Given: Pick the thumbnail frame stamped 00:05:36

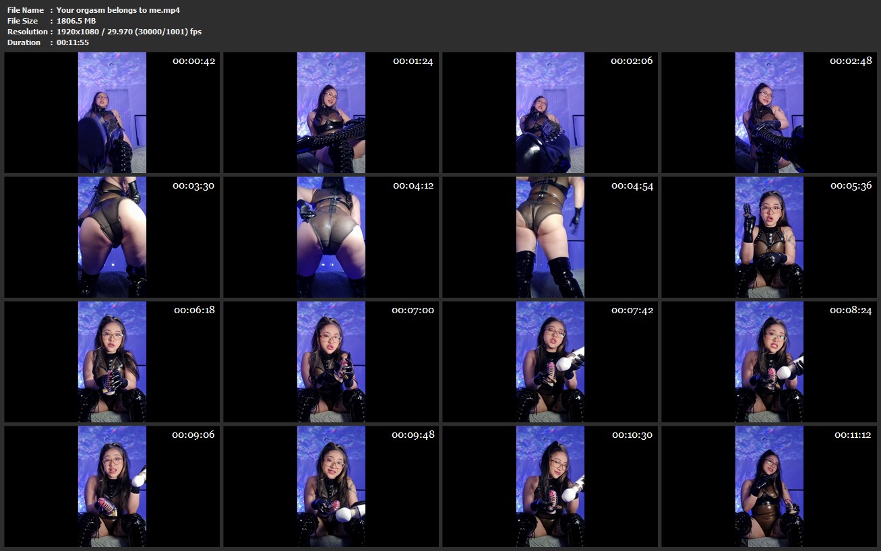Looking at the screenshot, I should click(x=769, y=237).
